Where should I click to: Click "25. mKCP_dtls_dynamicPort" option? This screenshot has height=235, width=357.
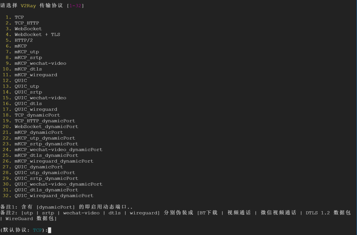pos(40,155)
